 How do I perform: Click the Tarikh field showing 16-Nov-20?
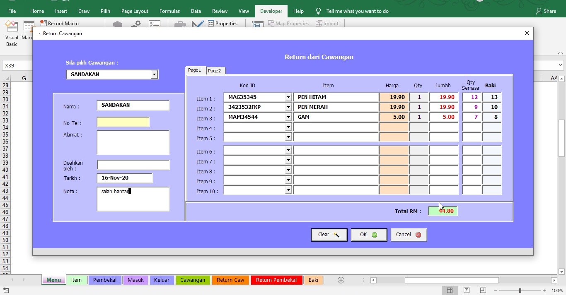click(125, 178)
